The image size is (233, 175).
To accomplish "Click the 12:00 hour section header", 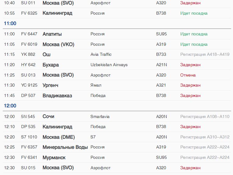I will coord(10,106).
